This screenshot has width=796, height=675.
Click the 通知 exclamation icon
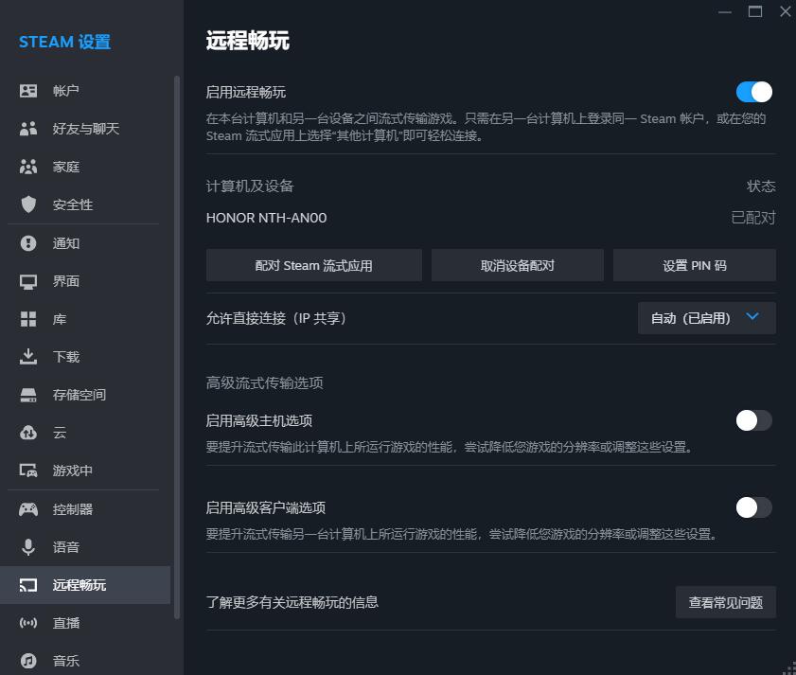coord(28,243)
